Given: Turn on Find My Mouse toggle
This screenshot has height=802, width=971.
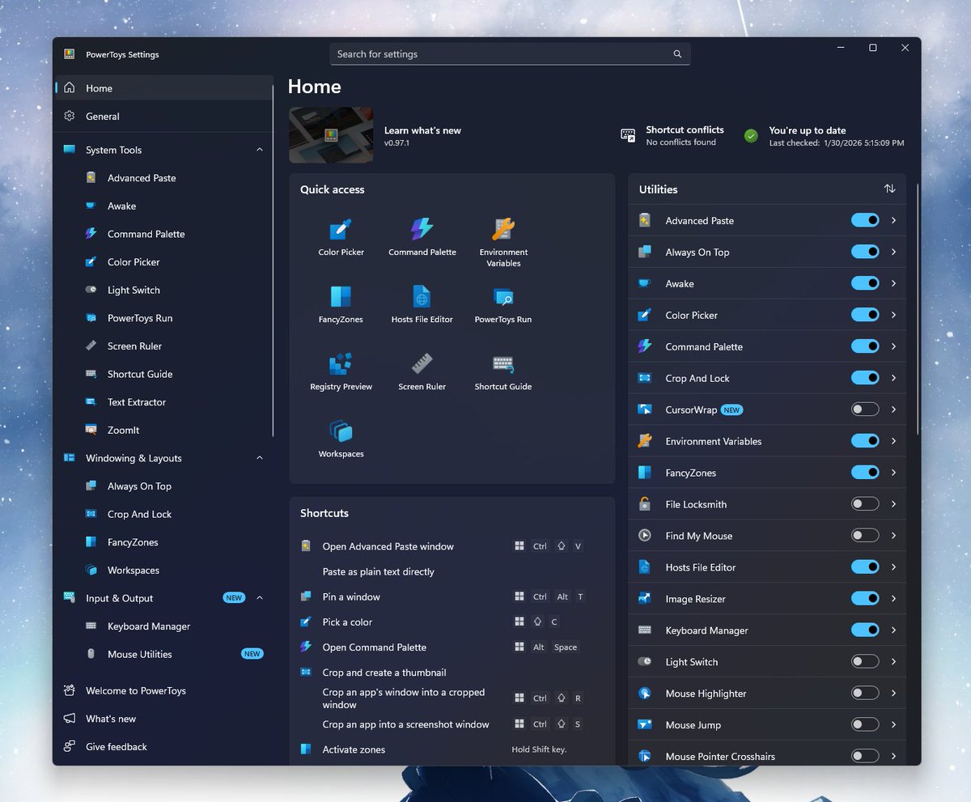Looking at the screenshot, I should click(865, 536).
